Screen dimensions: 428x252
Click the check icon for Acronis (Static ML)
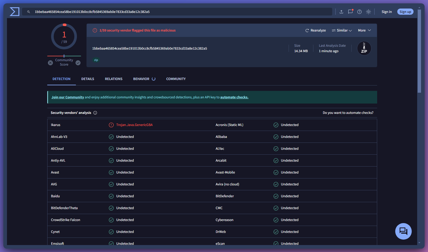pos(276,125)
